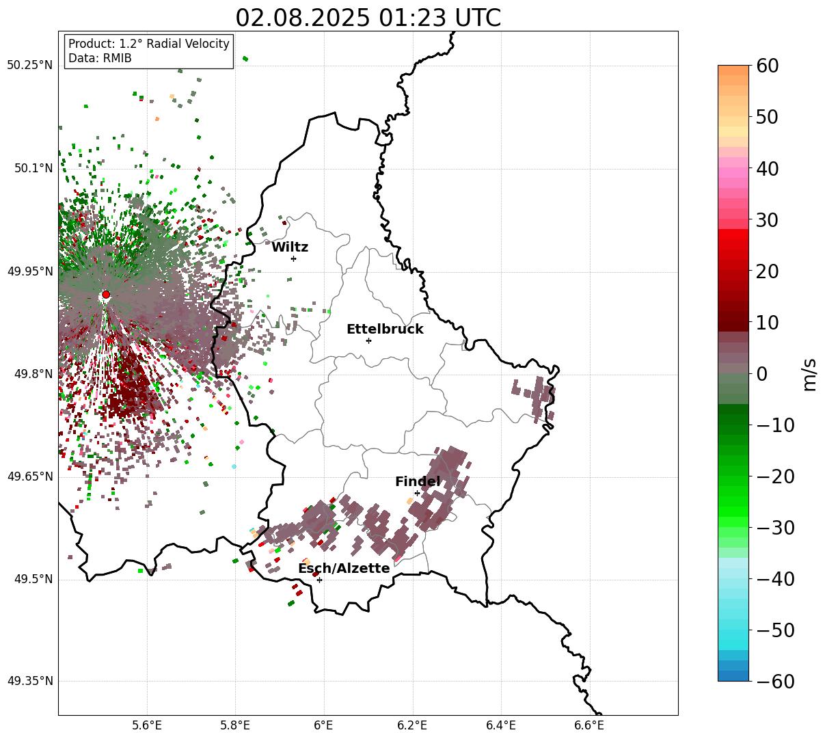
Task: Click the 50.1°N latitude label
Action: point(33,168)
